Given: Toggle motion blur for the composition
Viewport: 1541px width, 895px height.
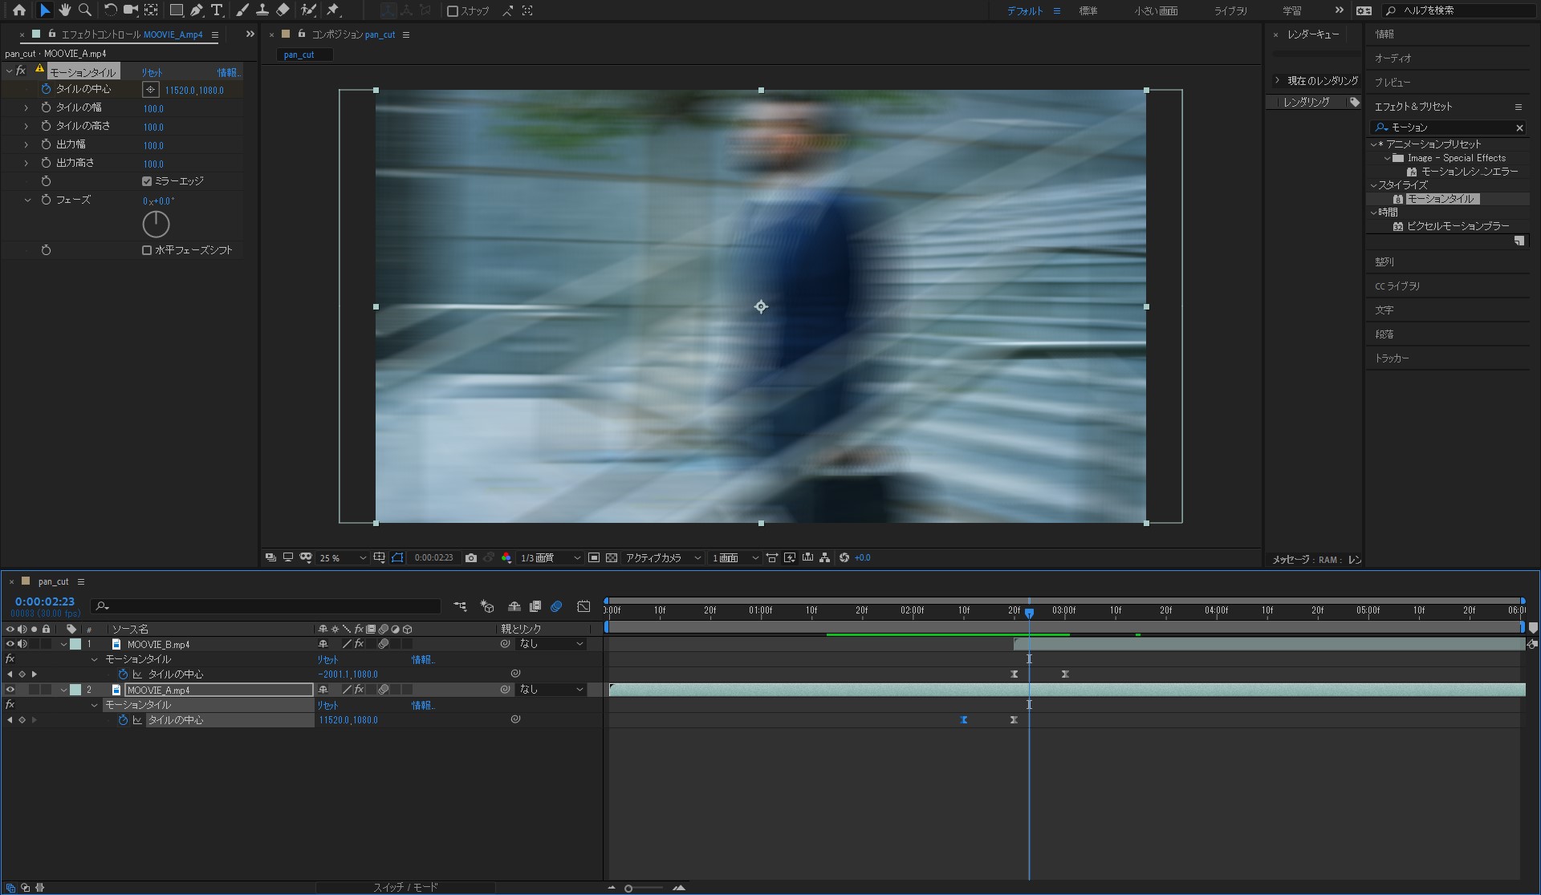Looking at the screenshot, I should tap(556, 606).
